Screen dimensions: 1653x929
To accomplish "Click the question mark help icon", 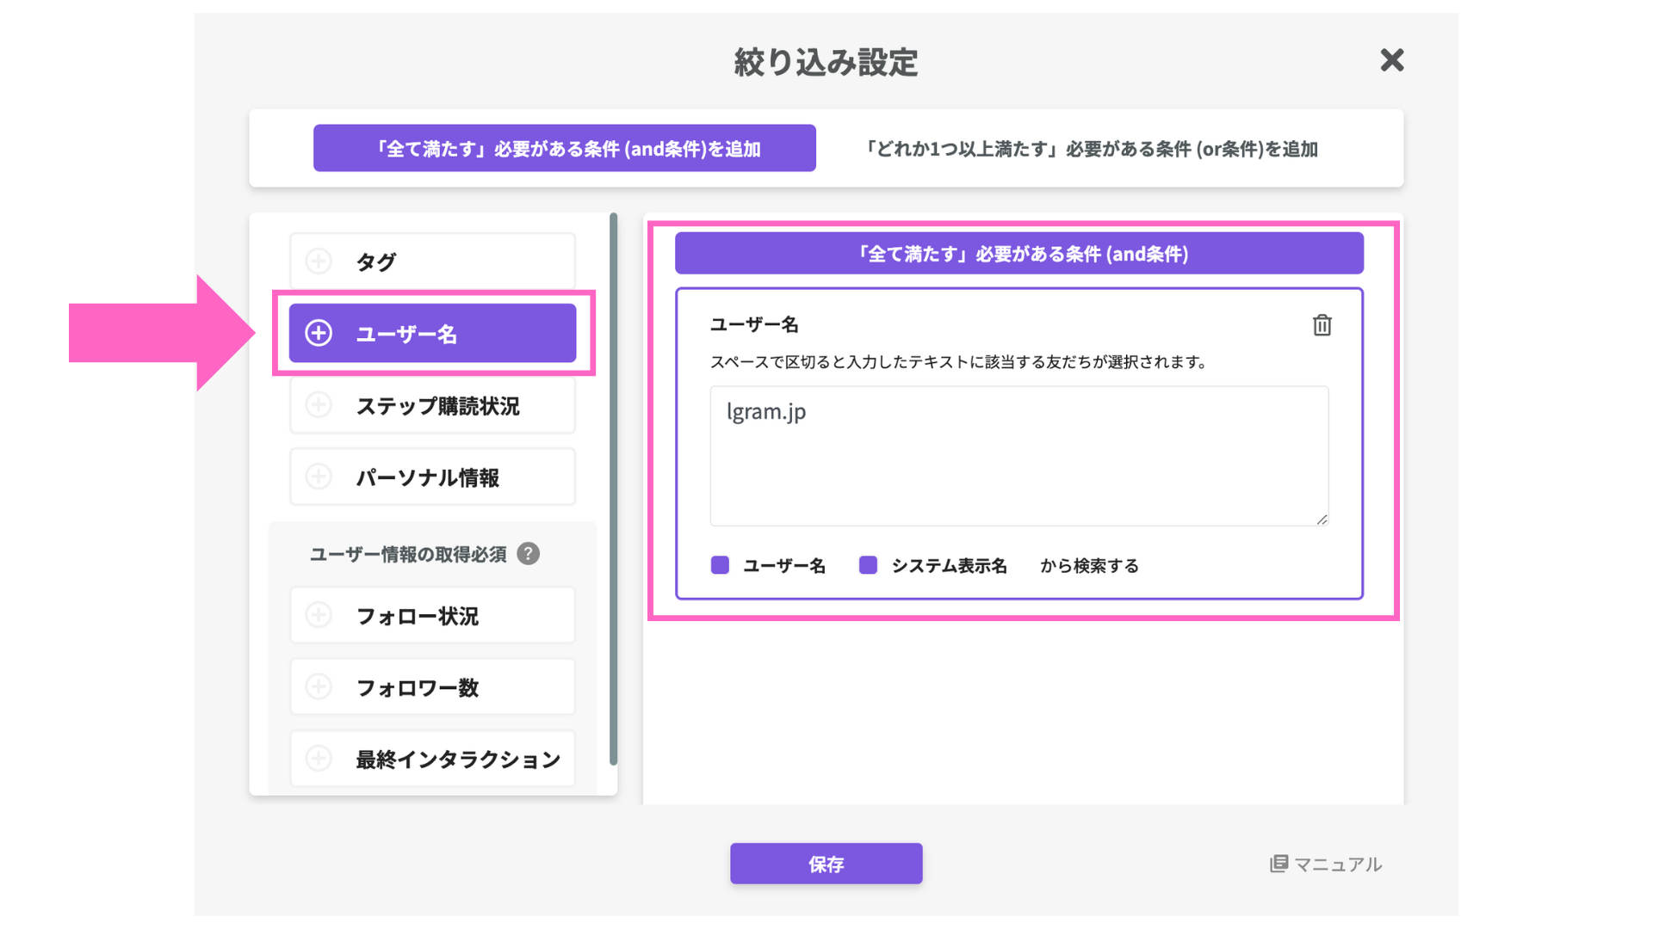I will click(528, 554).
